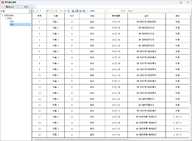Jump to last report page

pos(56,11)
